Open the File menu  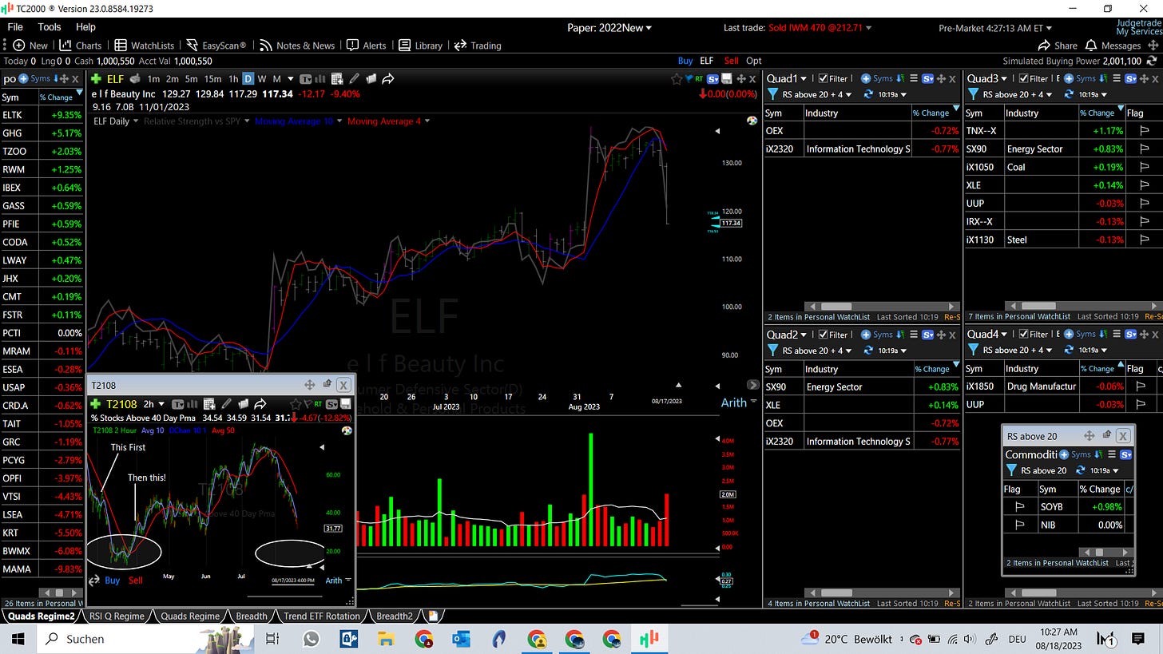15,26
